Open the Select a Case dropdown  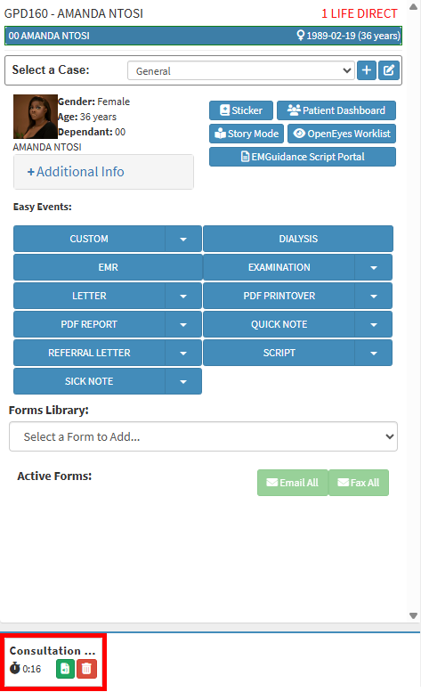pos(241,70)
